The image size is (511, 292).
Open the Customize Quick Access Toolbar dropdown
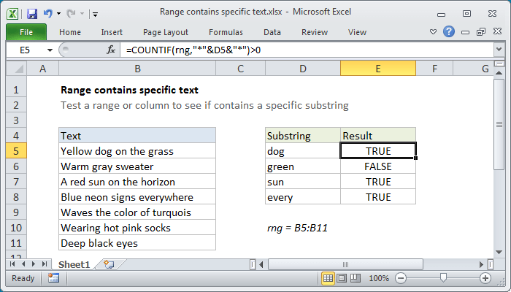[x=95, y=14]
